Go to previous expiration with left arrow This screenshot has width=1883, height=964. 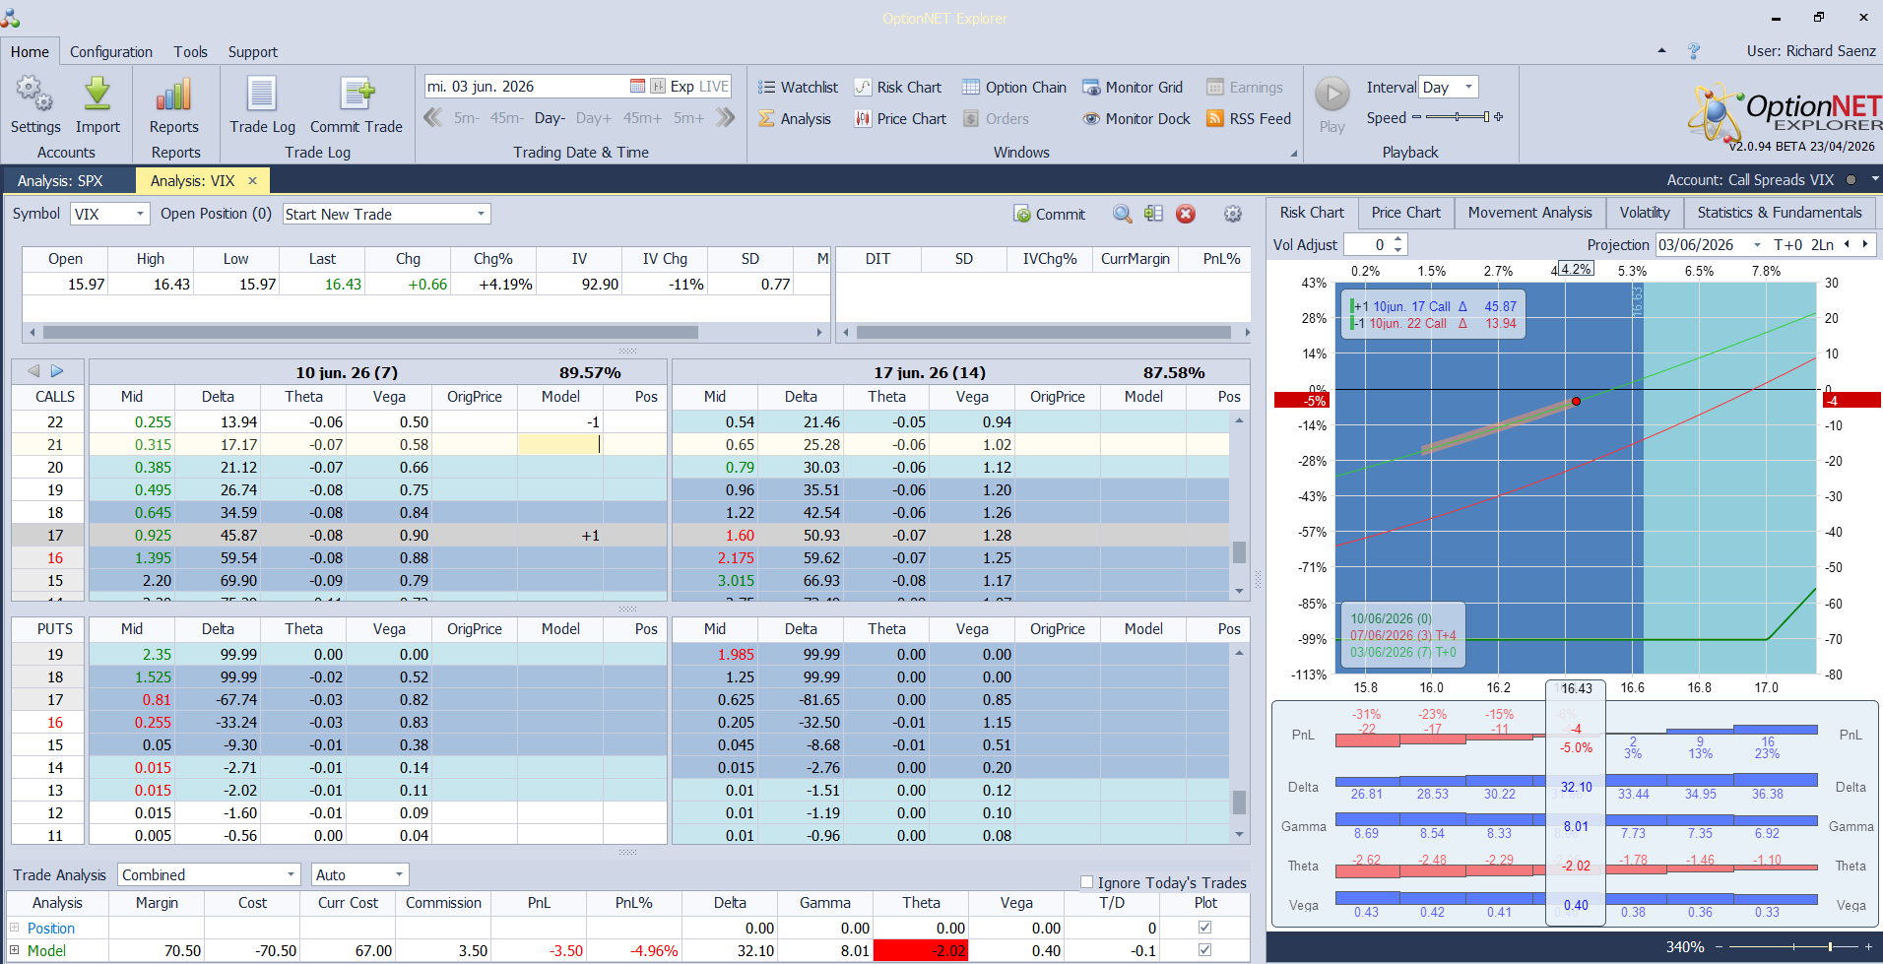coord(33,371)
